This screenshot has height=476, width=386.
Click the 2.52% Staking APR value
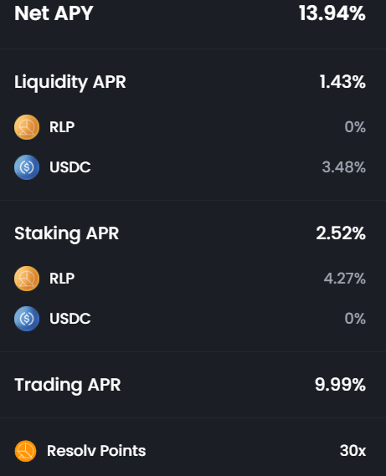pos(341,233)
